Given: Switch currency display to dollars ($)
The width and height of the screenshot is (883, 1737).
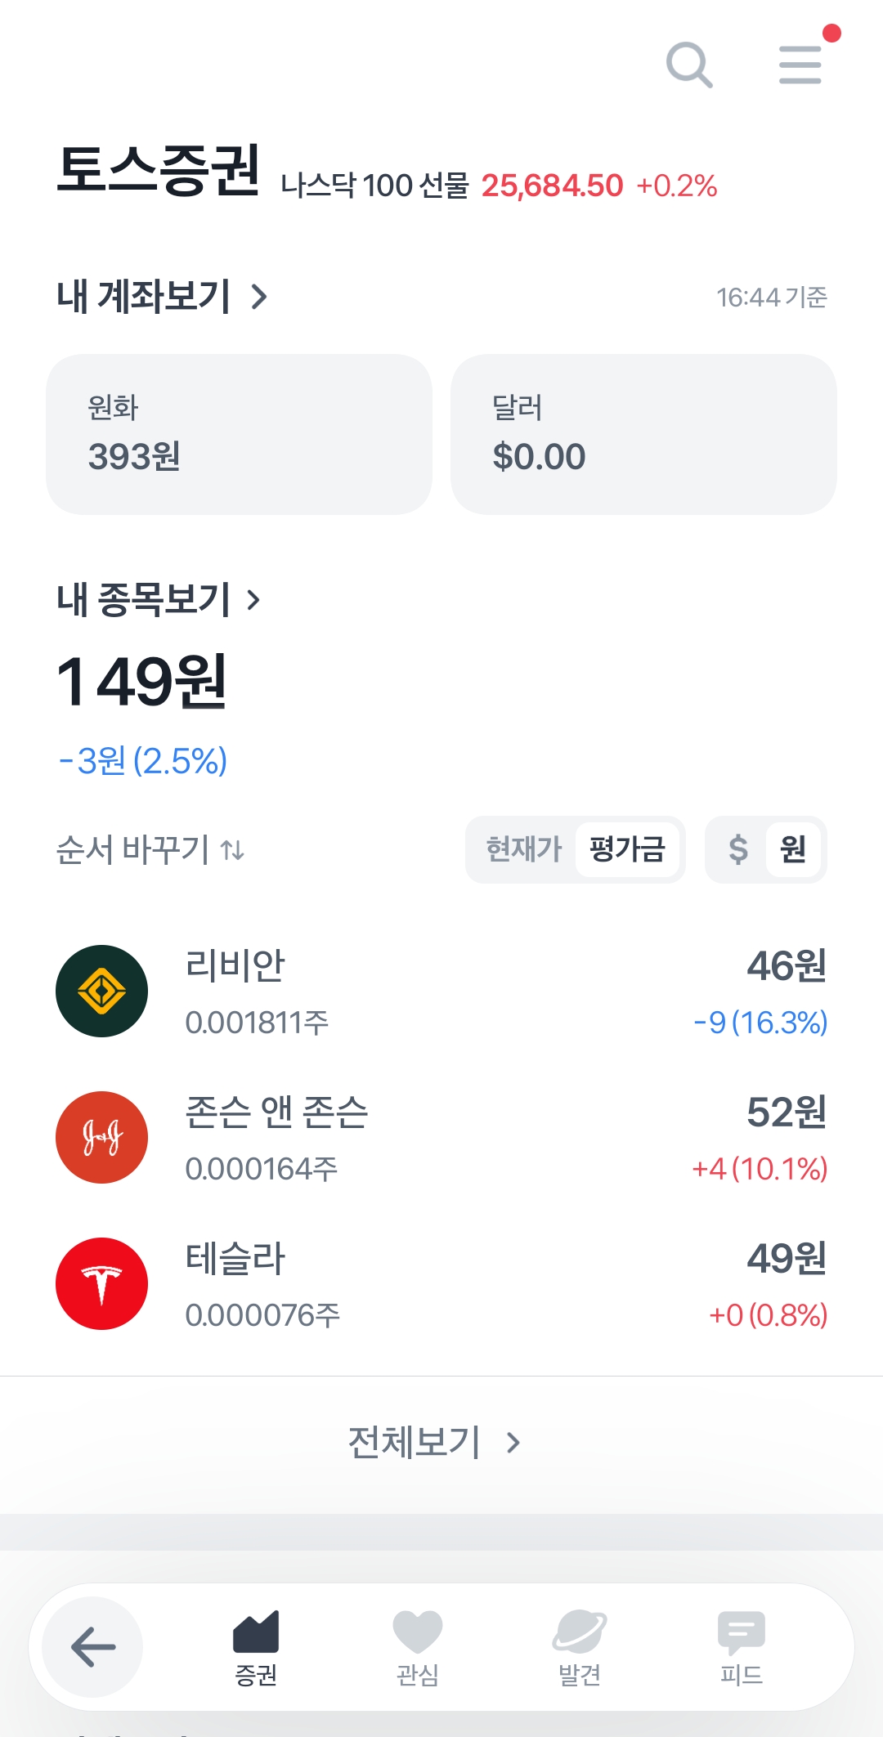Looking at the screenshot, I should point(737,849).
